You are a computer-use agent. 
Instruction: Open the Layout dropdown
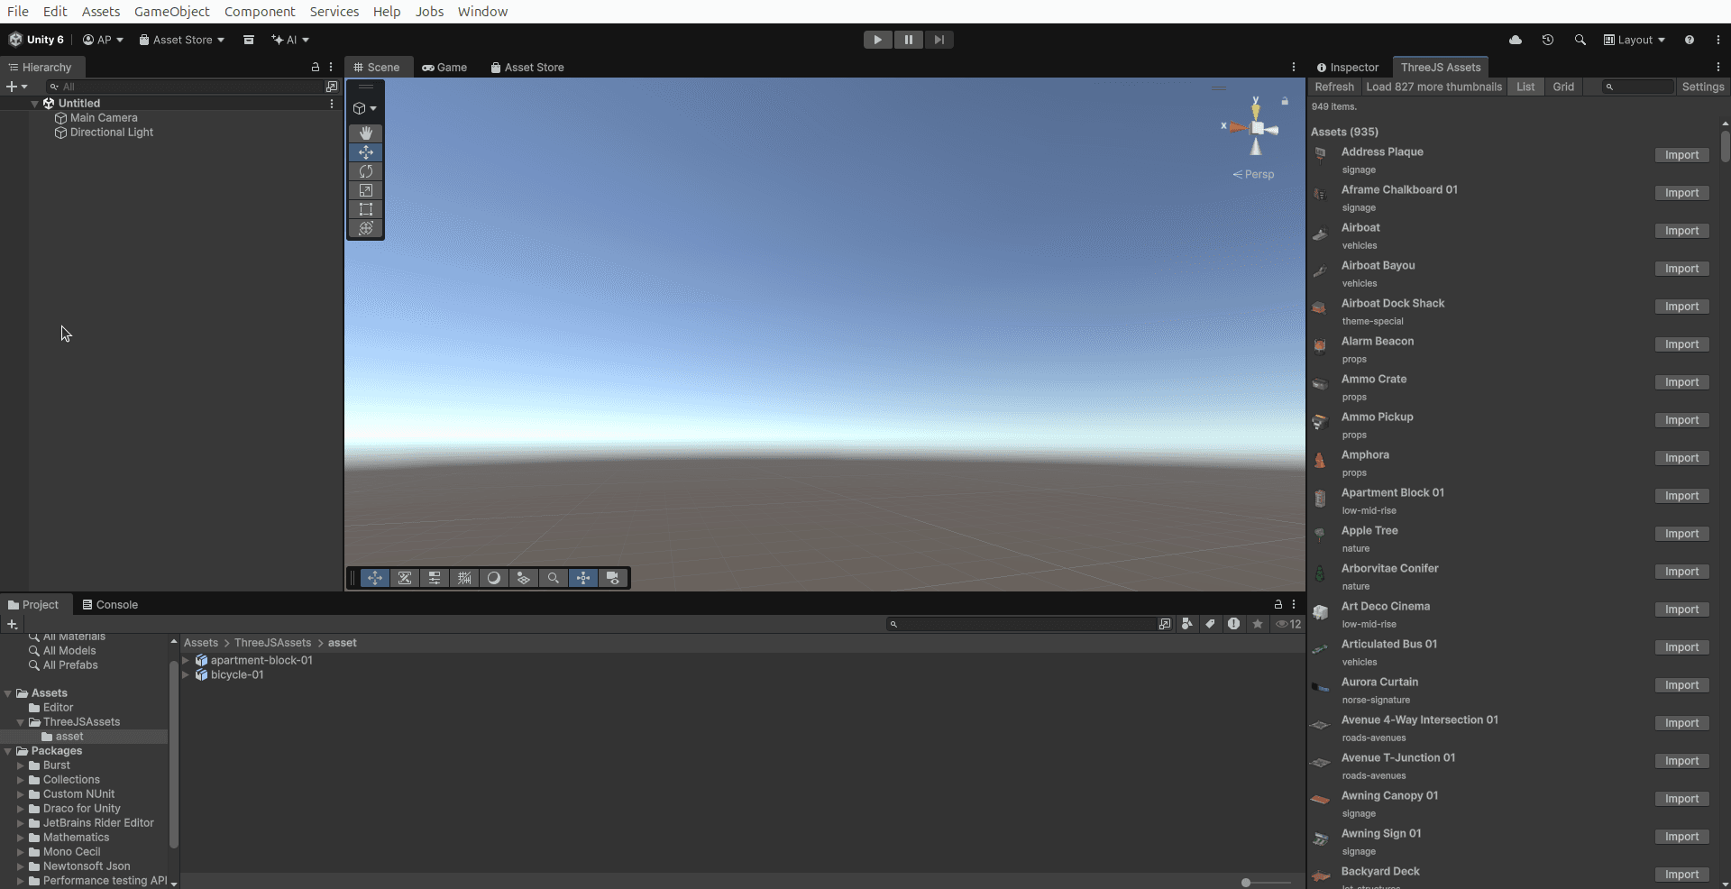point(1634,40)
